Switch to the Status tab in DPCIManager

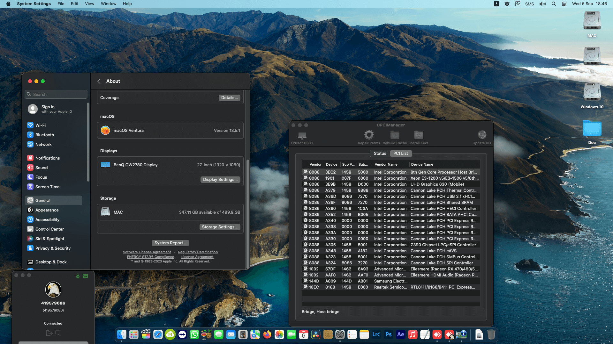click(x=380, y=153)
